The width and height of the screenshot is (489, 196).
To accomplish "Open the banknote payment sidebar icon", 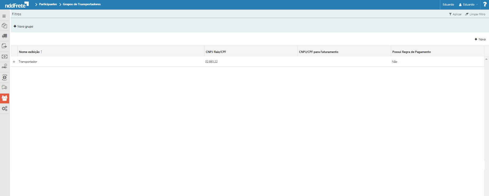I will (4, 57).
